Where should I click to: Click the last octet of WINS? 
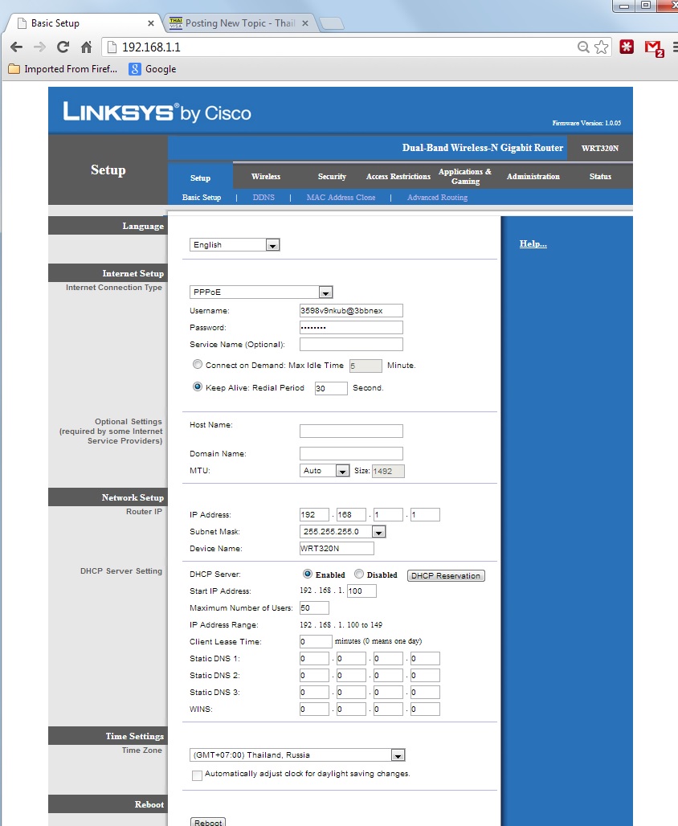425,709
